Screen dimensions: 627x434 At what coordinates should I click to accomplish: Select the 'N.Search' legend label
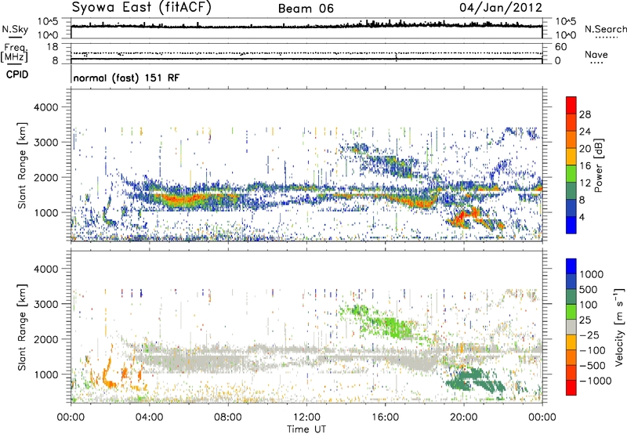pos(605,29)
